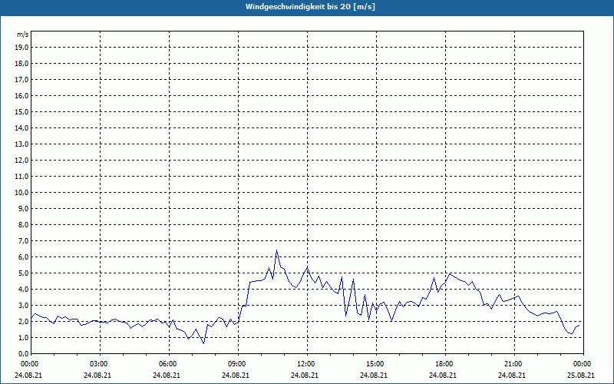Pick the 7,0 y-axis value
The width and height of the screenshot is (614, 384).
24,241
